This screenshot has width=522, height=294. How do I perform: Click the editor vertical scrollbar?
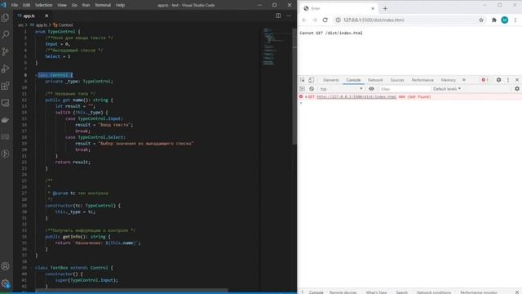294,87
